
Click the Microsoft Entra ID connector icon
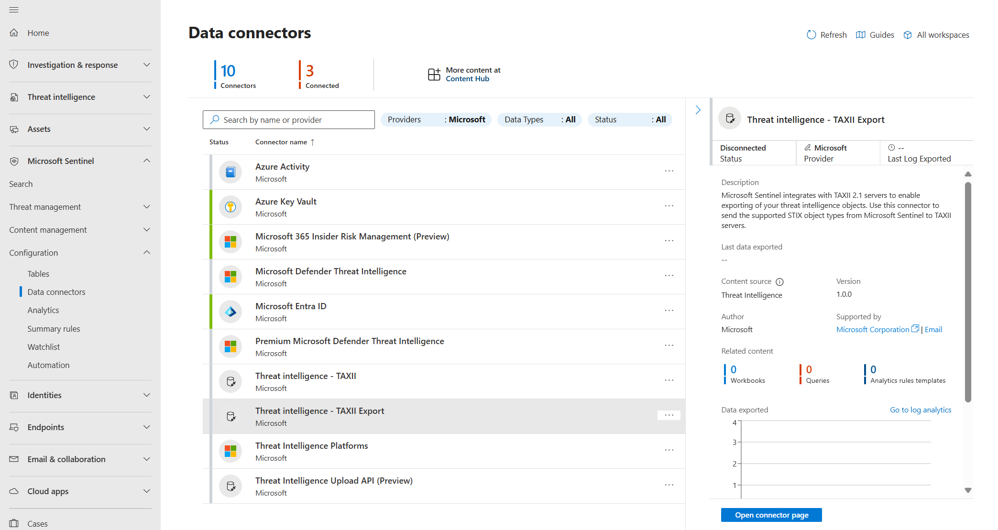point(230,312)
